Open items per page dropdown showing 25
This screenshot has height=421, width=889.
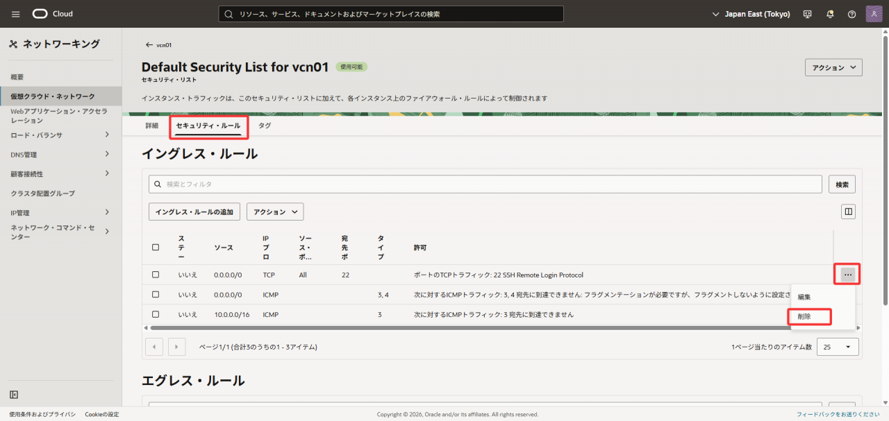coord(838,346)
